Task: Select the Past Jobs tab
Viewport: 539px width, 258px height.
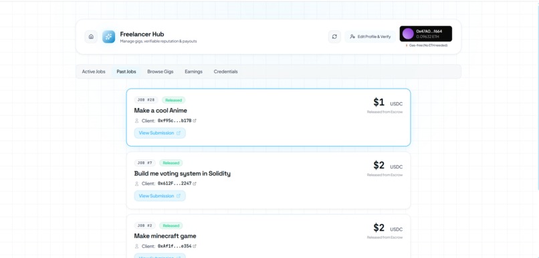Action: point(126,71)
